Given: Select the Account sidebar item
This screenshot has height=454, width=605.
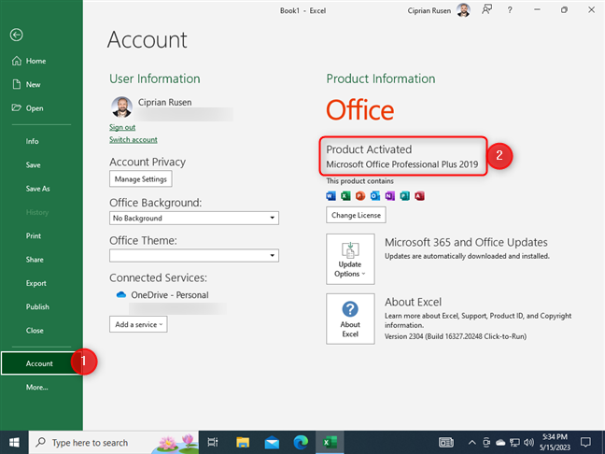Looking at the screenshot, I should [x=41, y=363].
